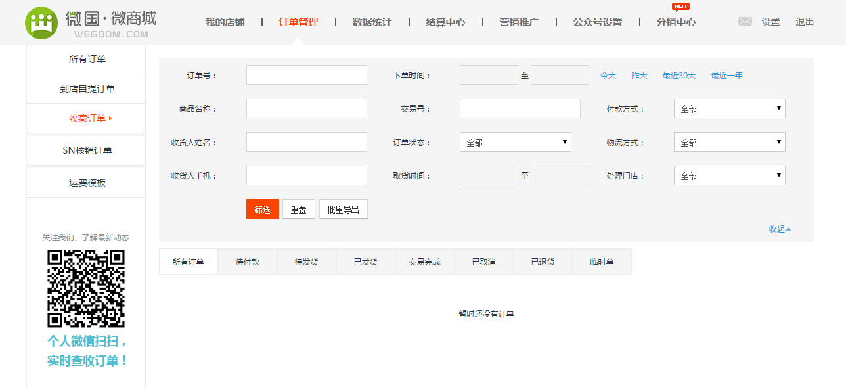Focus the 收货人姓名 input field
This screenshot has height=389, width=846.
pos(307,142)
